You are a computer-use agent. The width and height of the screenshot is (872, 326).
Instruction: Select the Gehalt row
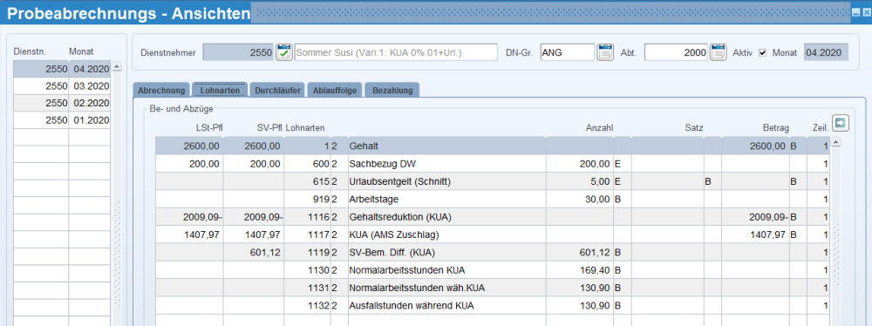tap(492, 146)
